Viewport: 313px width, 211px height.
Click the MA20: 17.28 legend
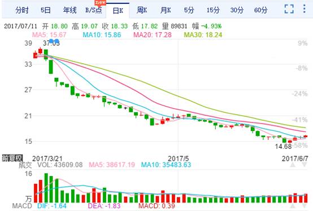[x=153, y=35]
